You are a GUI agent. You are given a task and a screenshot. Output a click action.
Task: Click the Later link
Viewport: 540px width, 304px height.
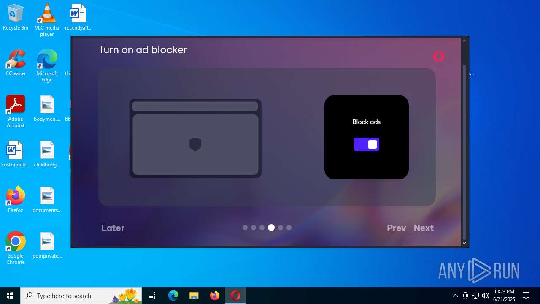pyautogui.click(x=113, y=228)
